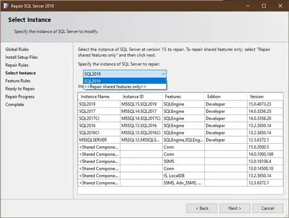Click version 13.0.16106.4 cell
This screenshot has width=289, height=218.
click(x=265, y=161)
